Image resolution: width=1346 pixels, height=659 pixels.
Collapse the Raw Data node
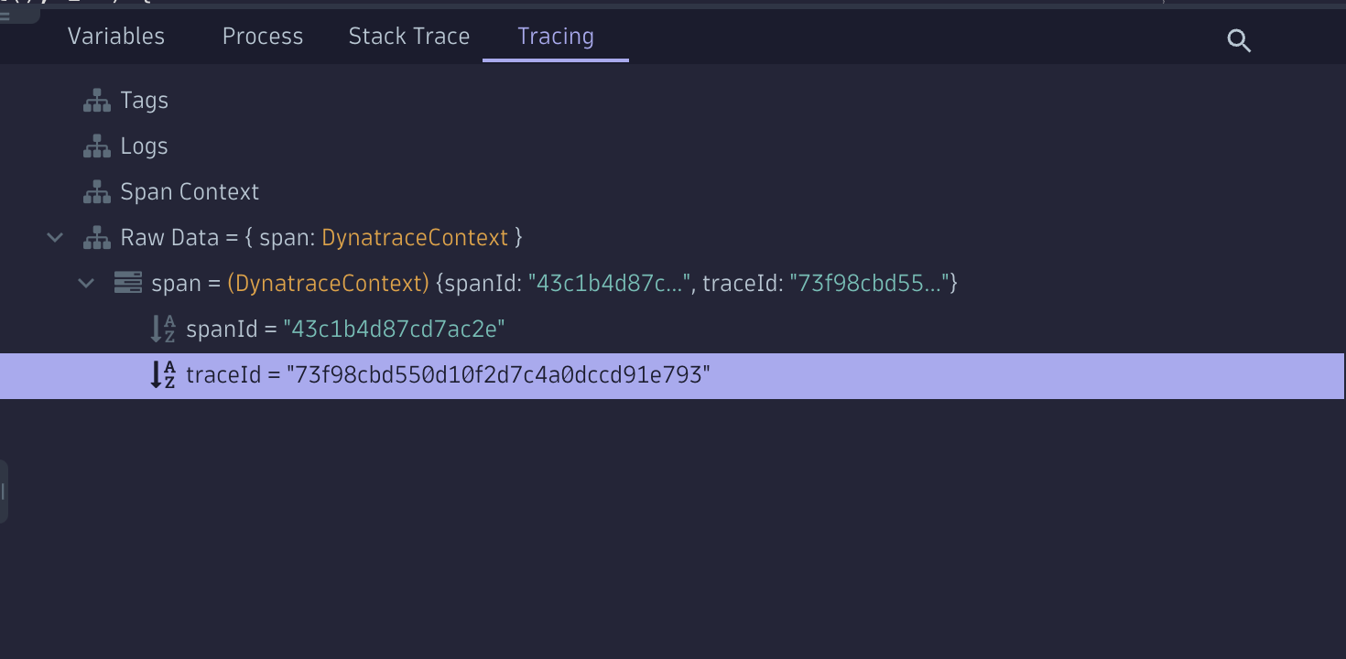point(55,238)
